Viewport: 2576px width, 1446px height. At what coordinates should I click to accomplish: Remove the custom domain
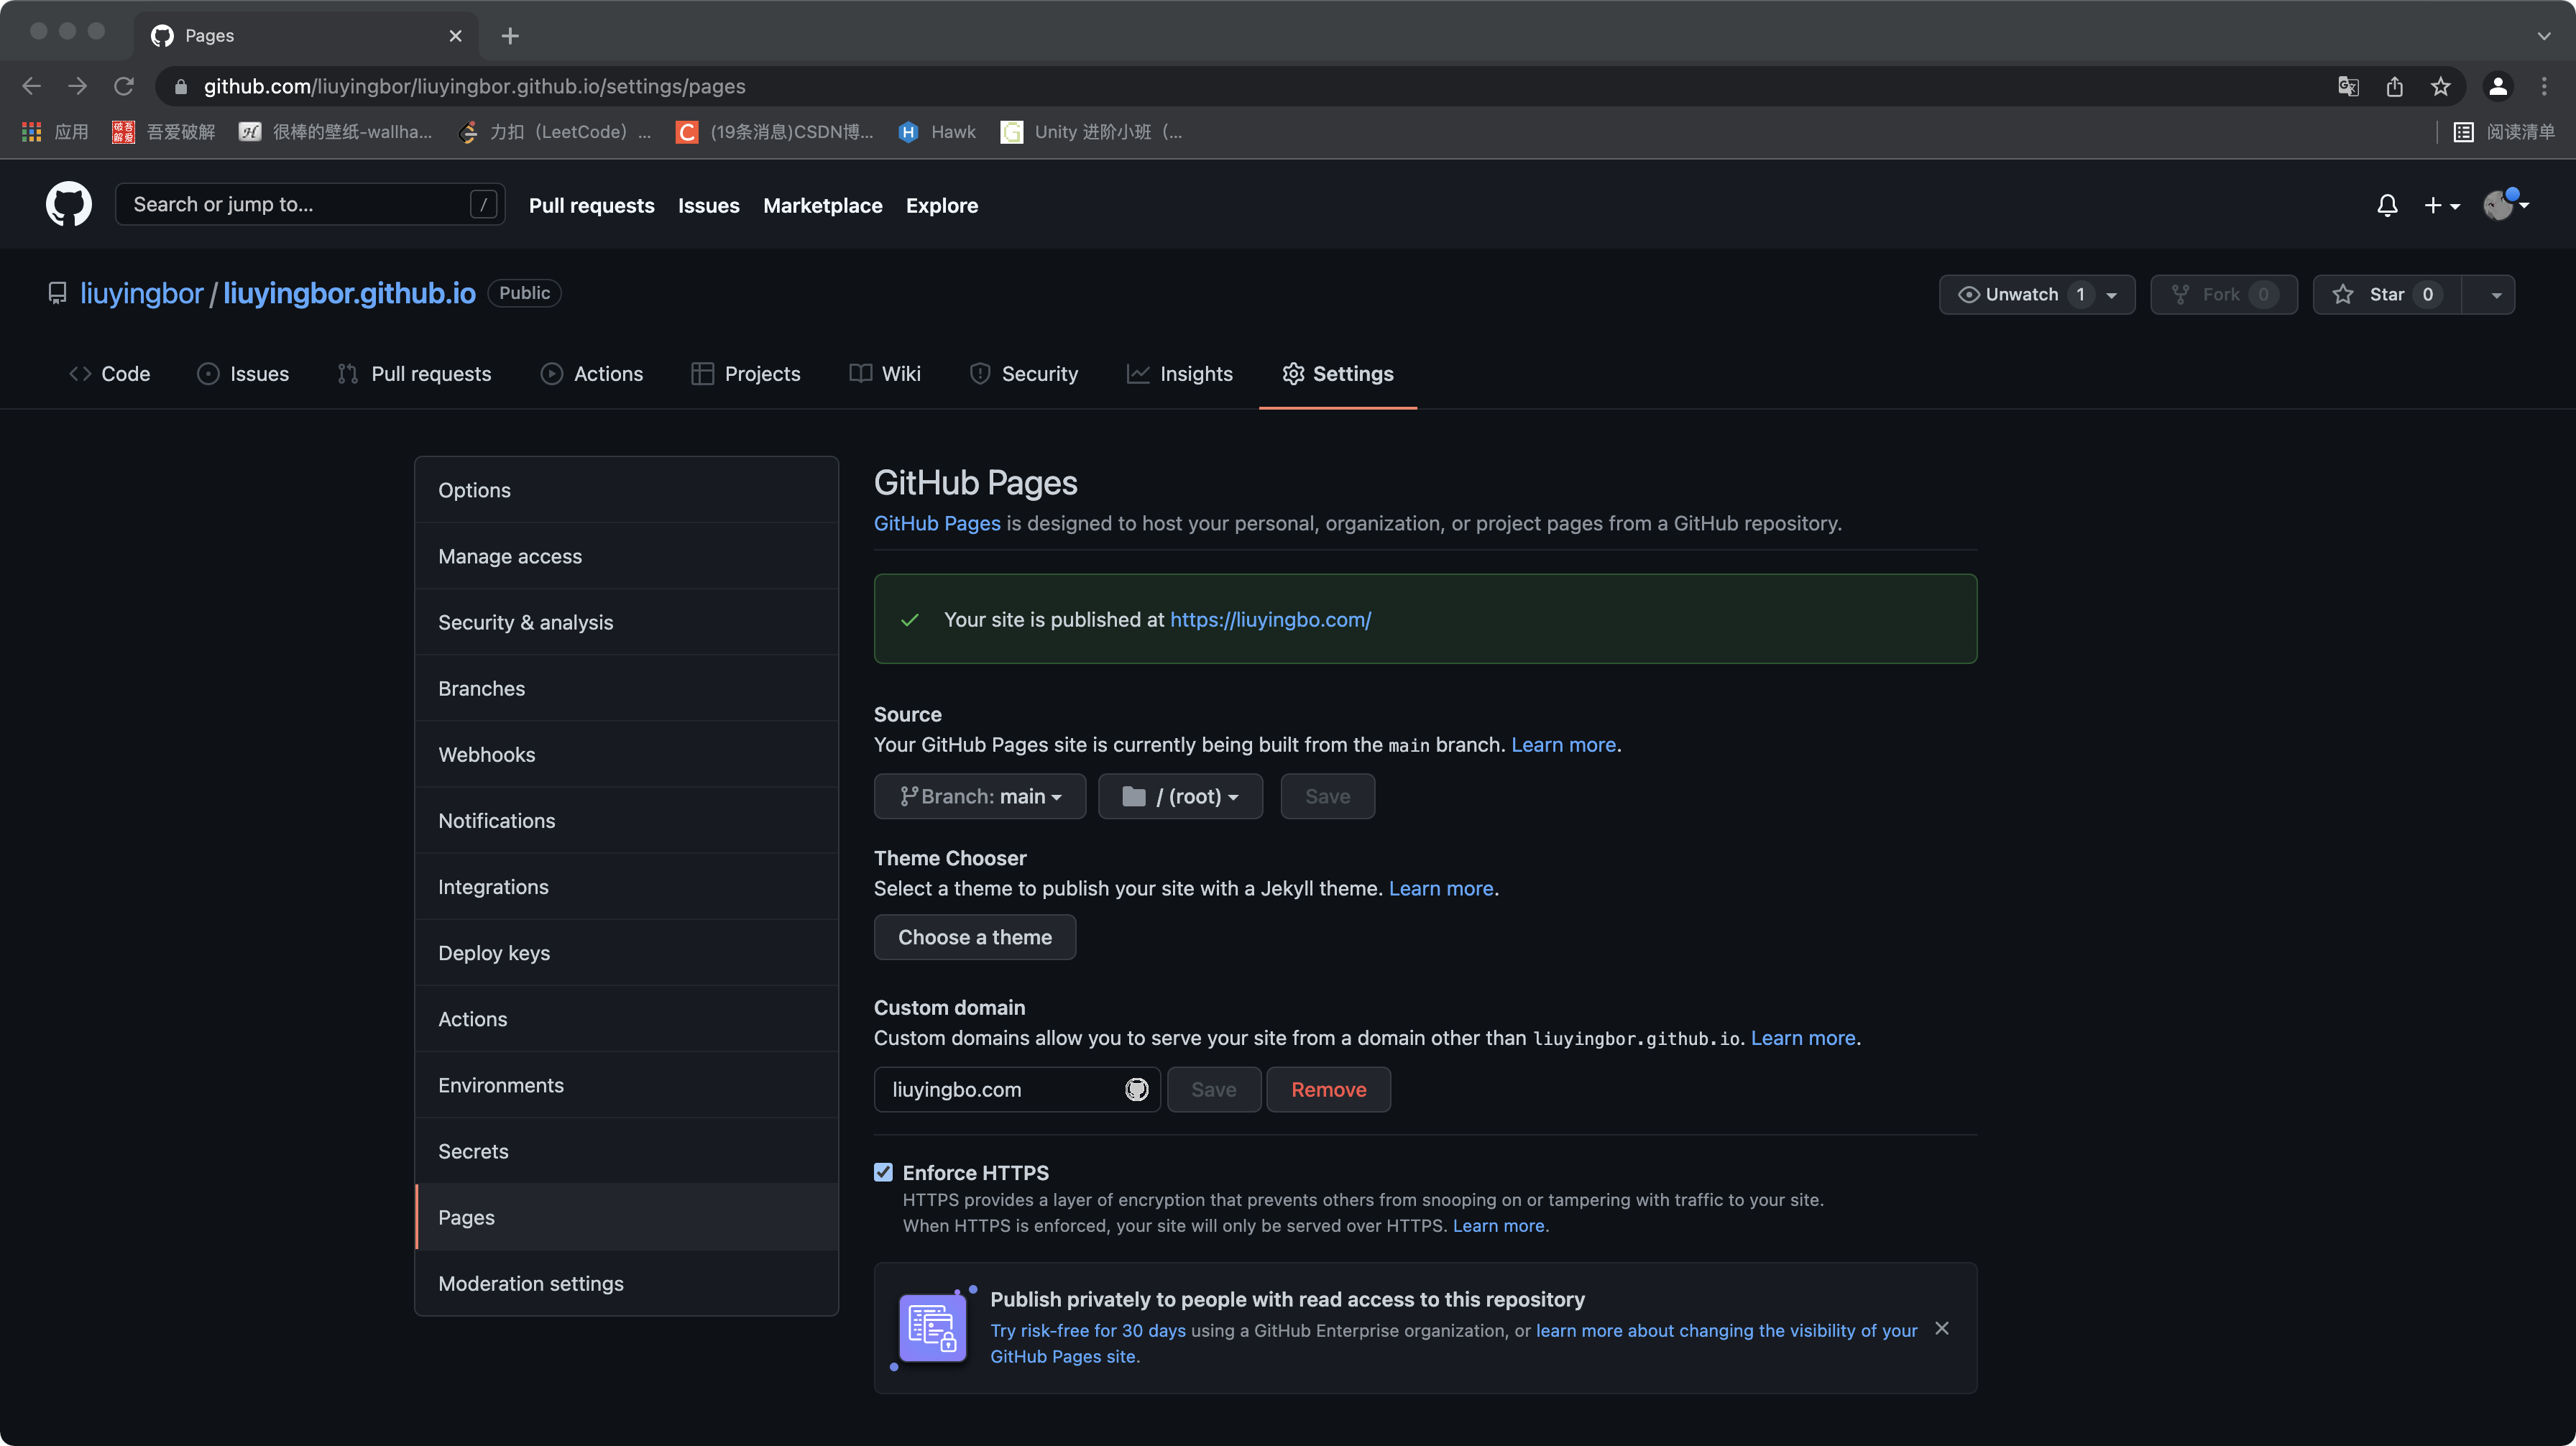point(1328,1089)
